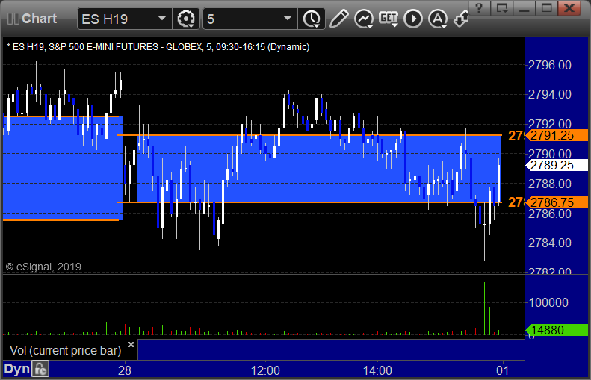Click the 01 date axis label
The height and width of the screenshot is (380, 591).
click(x=502, y=370)
